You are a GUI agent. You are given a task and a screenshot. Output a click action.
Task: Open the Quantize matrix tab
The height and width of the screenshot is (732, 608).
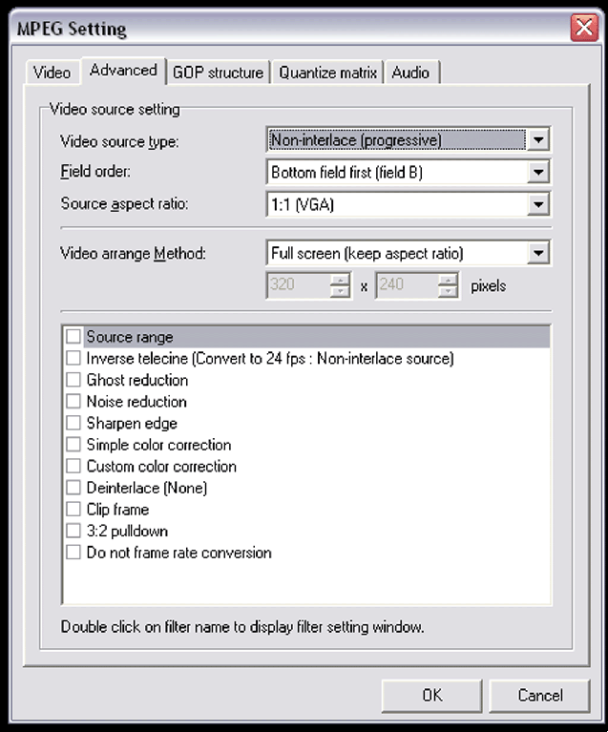(327, 73)
